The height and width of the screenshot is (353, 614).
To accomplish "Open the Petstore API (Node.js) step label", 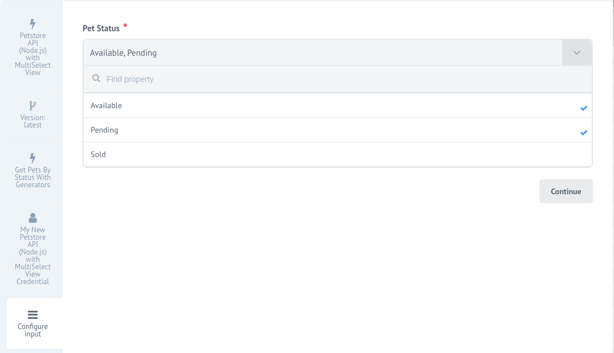I will (33, 54).
